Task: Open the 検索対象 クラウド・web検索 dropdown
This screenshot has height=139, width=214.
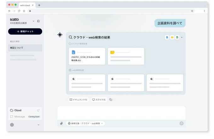Action: coord(85,124)
